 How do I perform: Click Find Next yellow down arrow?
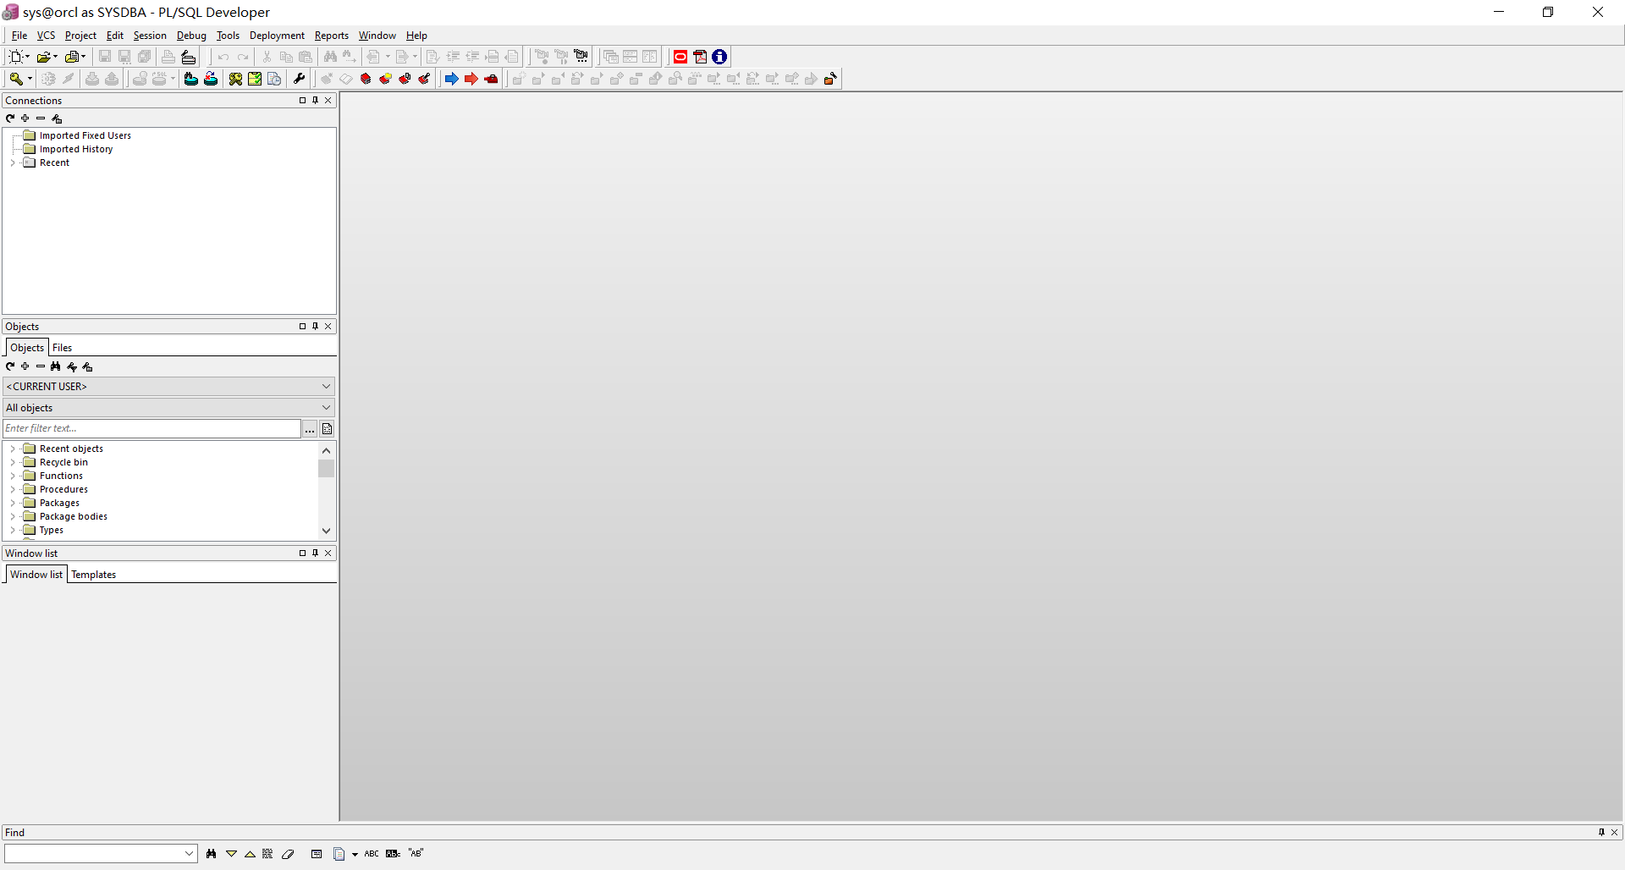pos(231,854)
